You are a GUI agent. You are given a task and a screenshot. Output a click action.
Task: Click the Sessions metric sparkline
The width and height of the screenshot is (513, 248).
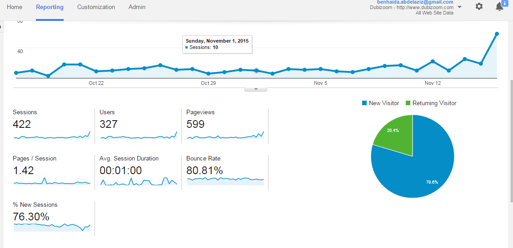coord(52,136)
